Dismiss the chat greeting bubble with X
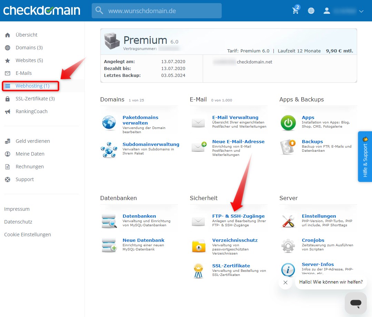The image size is (372, 317). [285, 282]
